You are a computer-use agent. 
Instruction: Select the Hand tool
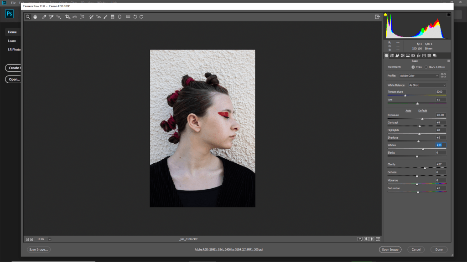click(x=35, y=17)
